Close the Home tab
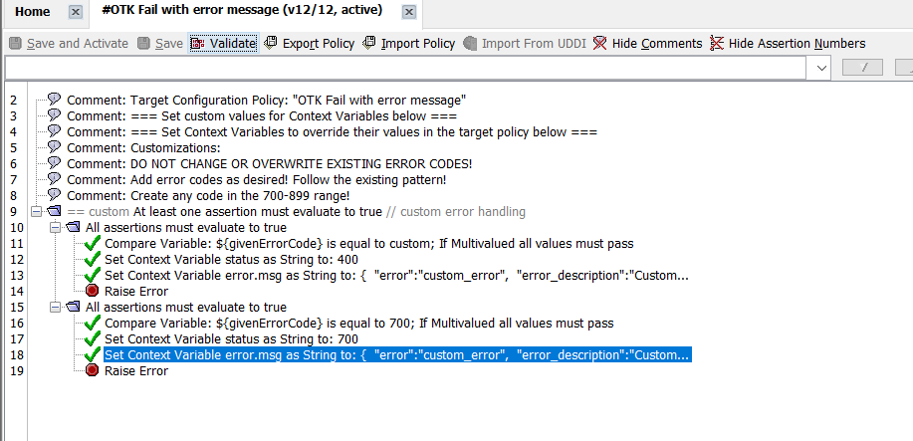Viewport: 913px width, 441px height. pyautogui.click(x=76, y=12)
